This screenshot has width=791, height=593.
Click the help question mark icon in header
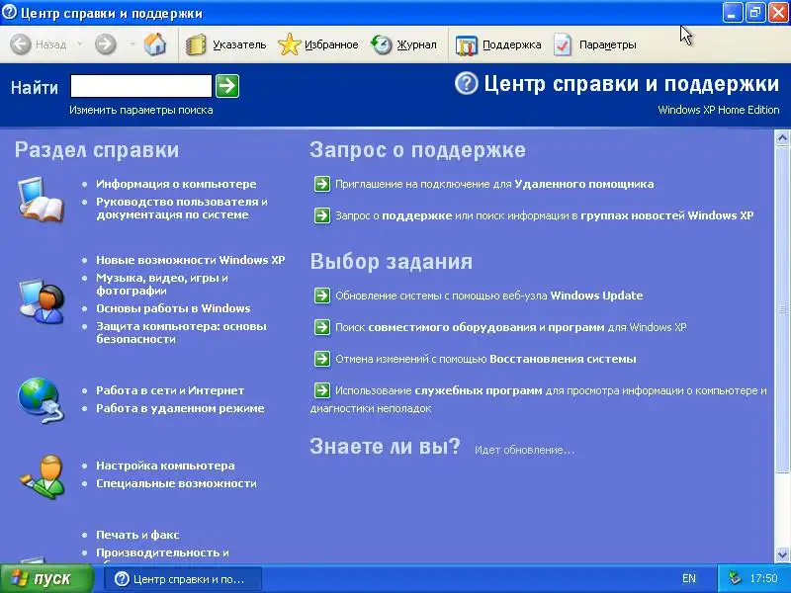pos(466,83)
